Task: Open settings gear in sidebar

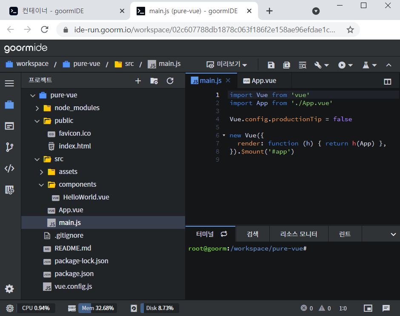Action: pyautogui.click(x=9, y=289)
